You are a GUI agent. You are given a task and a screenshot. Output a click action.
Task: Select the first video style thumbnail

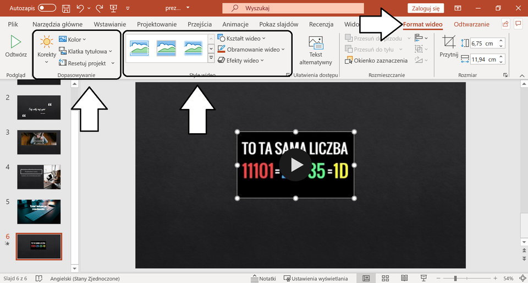click(x=139, y=48)
